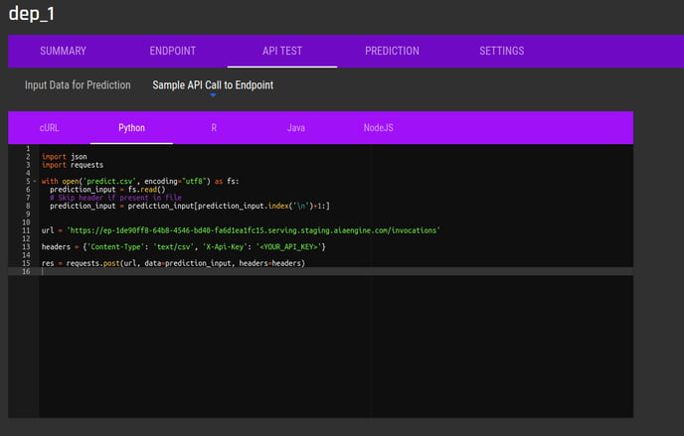The width and height of the screenshot is (684, 436).
Task: Click line number 1 in the gutter
Action: tap(28, 149)
